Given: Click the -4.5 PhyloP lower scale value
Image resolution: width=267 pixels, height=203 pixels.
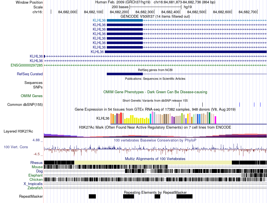Looking at the screenshot, I should (x=37, y=154).
